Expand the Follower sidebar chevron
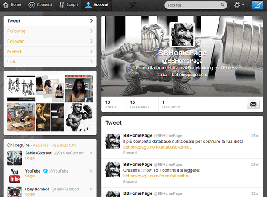Screen dimensions: 267x197 [92, 41]
